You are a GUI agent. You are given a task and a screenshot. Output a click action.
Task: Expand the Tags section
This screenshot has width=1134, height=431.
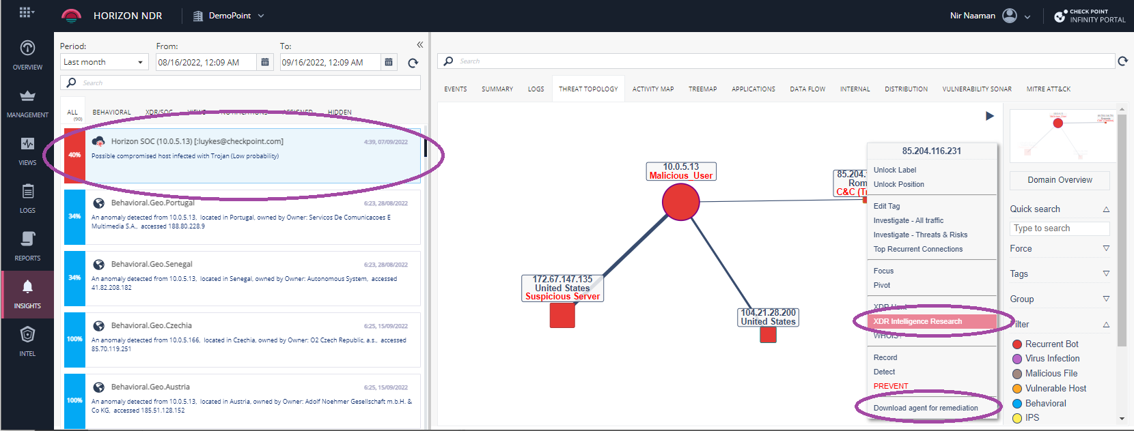click(1105, 274)
